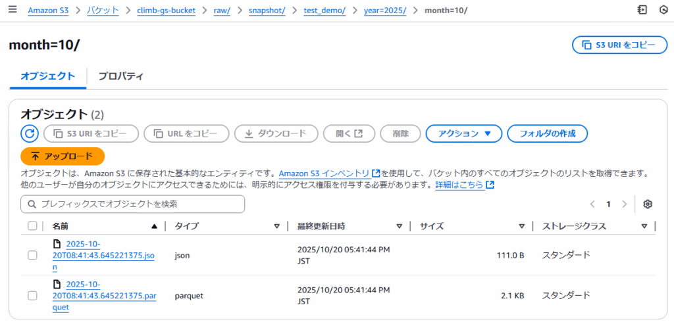Click the hexagon icon in top-right corner
This screenshot has height=324, width=674.
click(x=663, y=11)
